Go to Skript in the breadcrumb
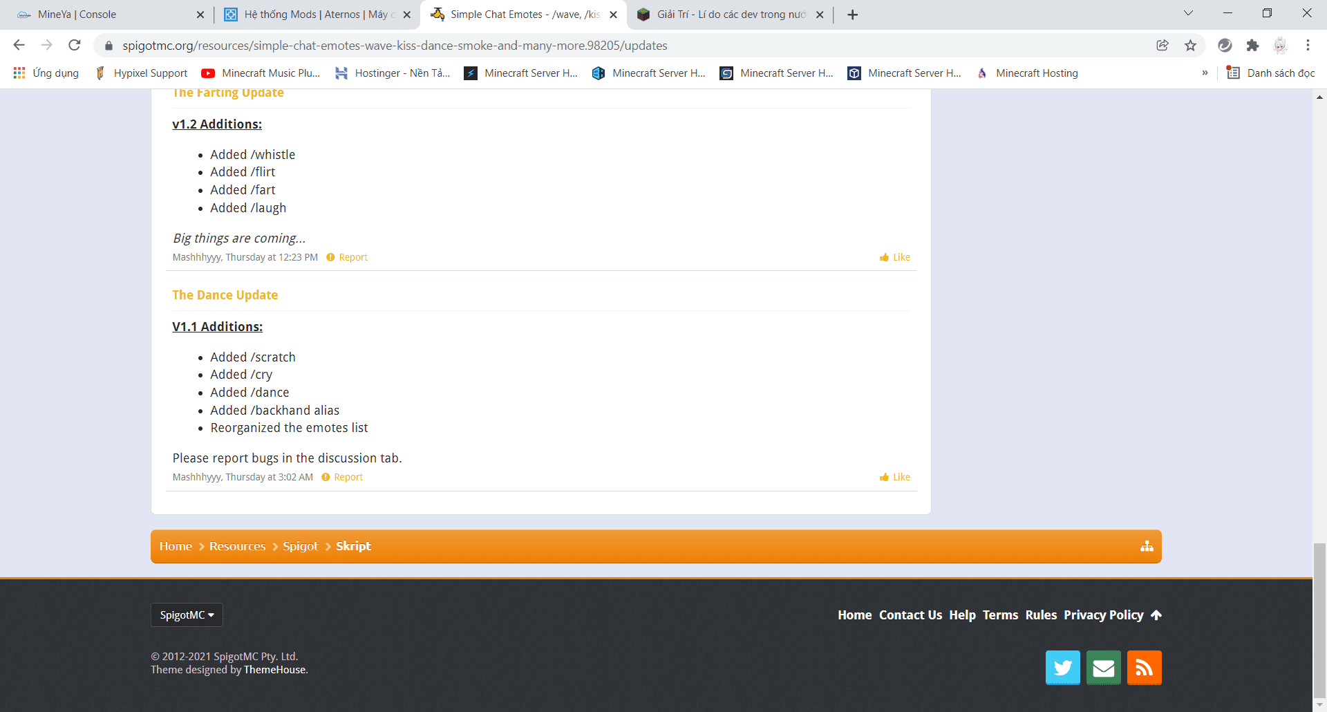Screen dimensions: 1327x712 [x=353, y=546]
